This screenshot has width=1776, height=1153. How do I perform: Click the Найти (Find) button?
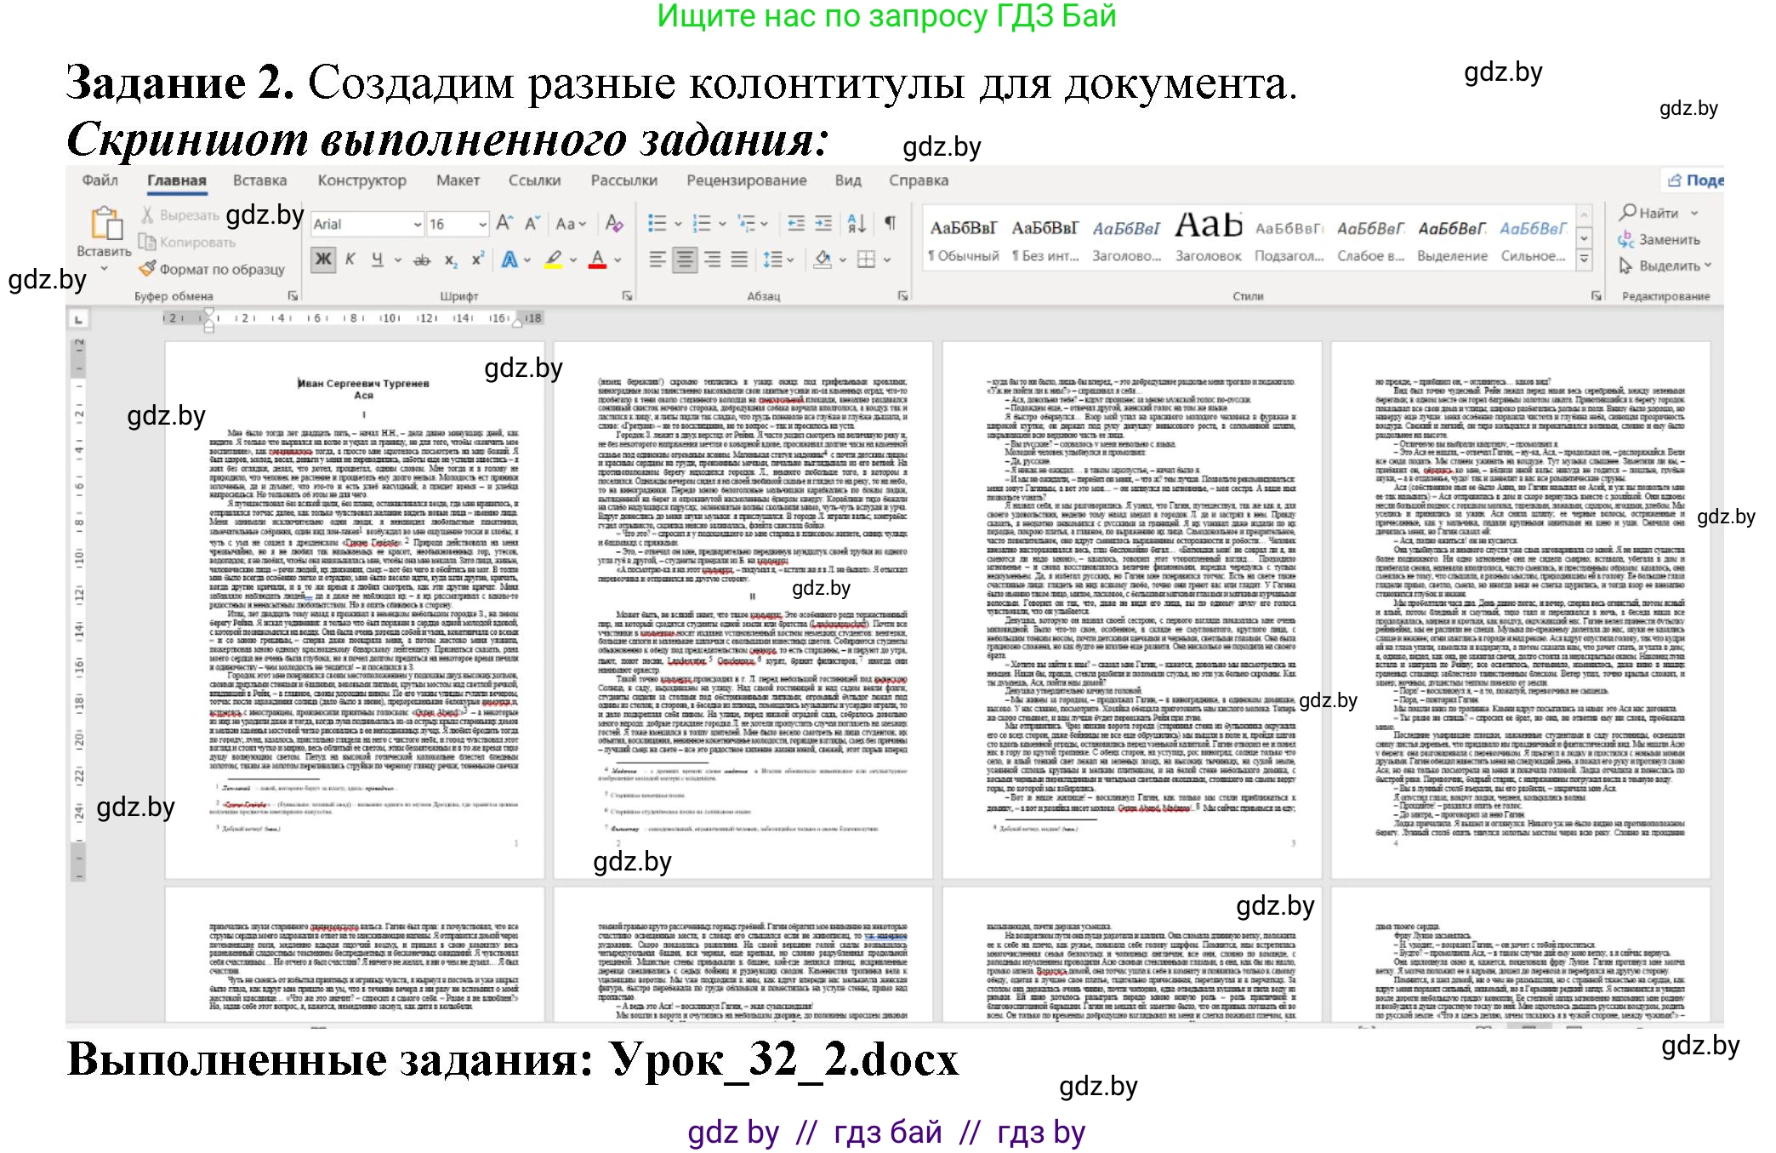(x=1650, y=212)
